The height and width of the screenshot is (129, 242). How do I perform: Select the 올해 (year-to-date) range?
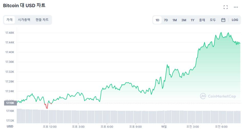[202, 20]
